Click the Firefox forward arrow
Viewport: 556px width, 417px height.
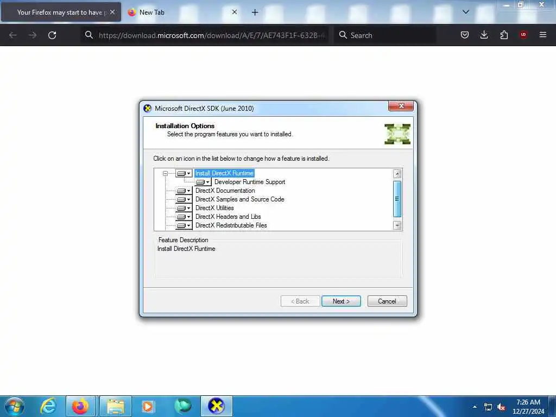pyautogui.click(x=33, y=35)
